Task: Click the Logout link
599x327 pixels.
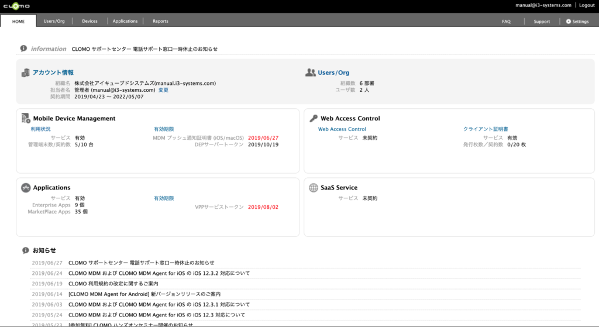Action: click(x=587, y=5)
